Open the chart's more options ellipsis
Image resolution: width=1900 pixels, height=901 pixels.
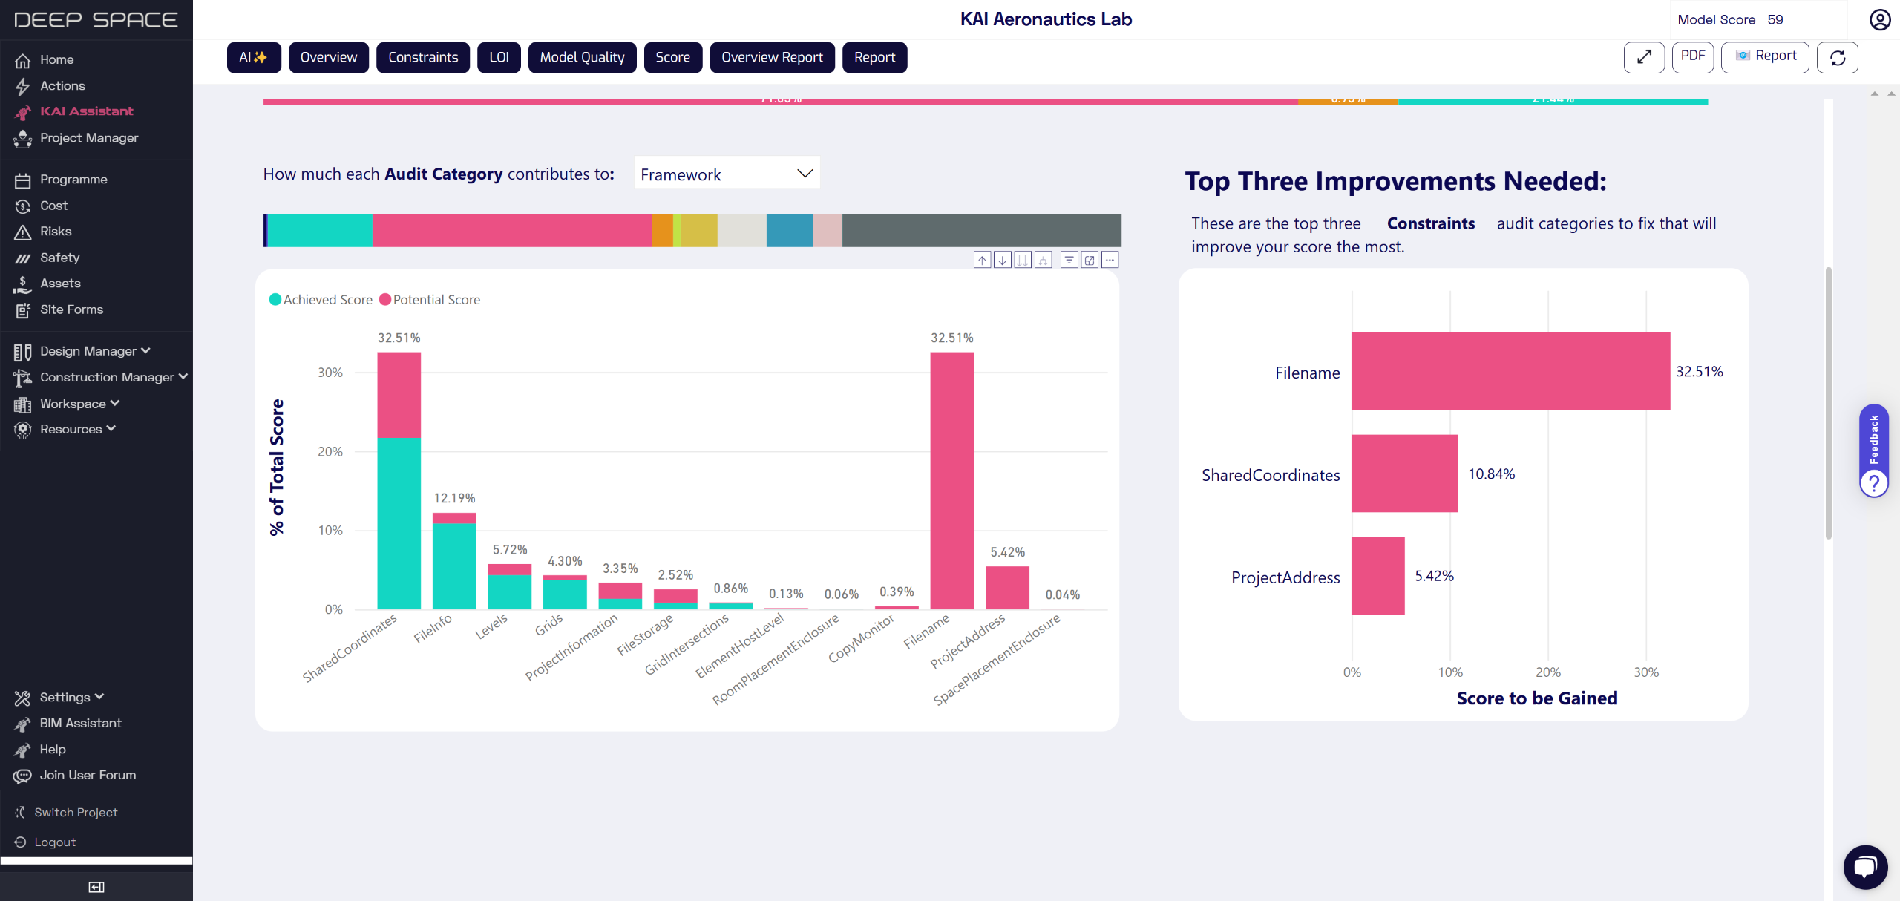coord(1110,260)
